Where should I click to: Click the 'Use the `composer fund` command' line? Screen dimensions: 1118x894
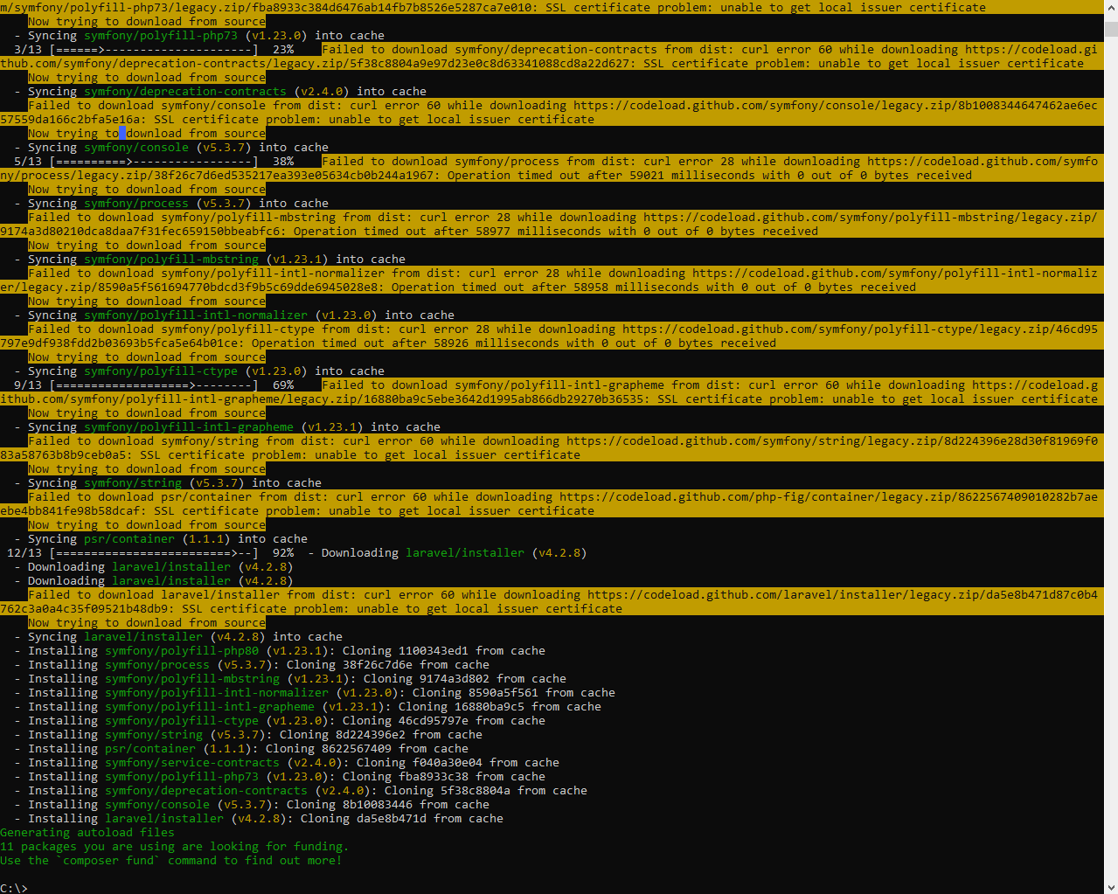tap(171, 861)
